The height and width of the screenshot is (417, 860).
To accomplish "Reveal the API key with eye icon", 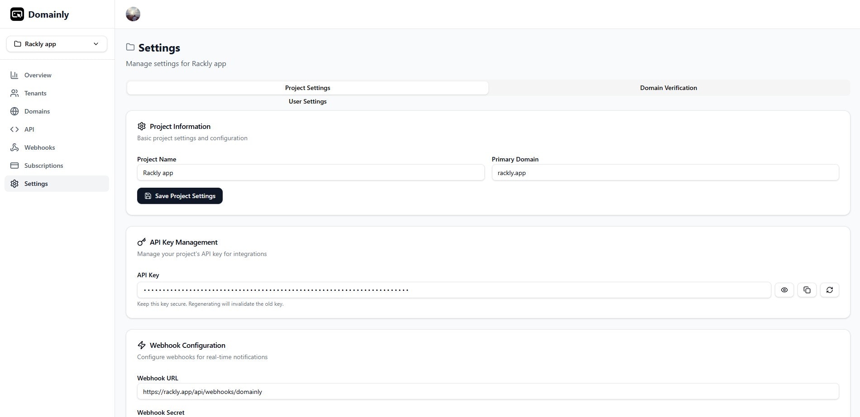I will [x=784, y=290].
